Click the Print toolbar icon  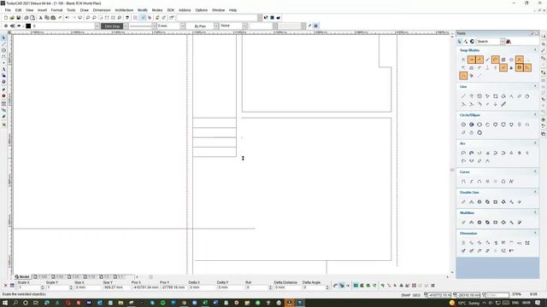26,17
